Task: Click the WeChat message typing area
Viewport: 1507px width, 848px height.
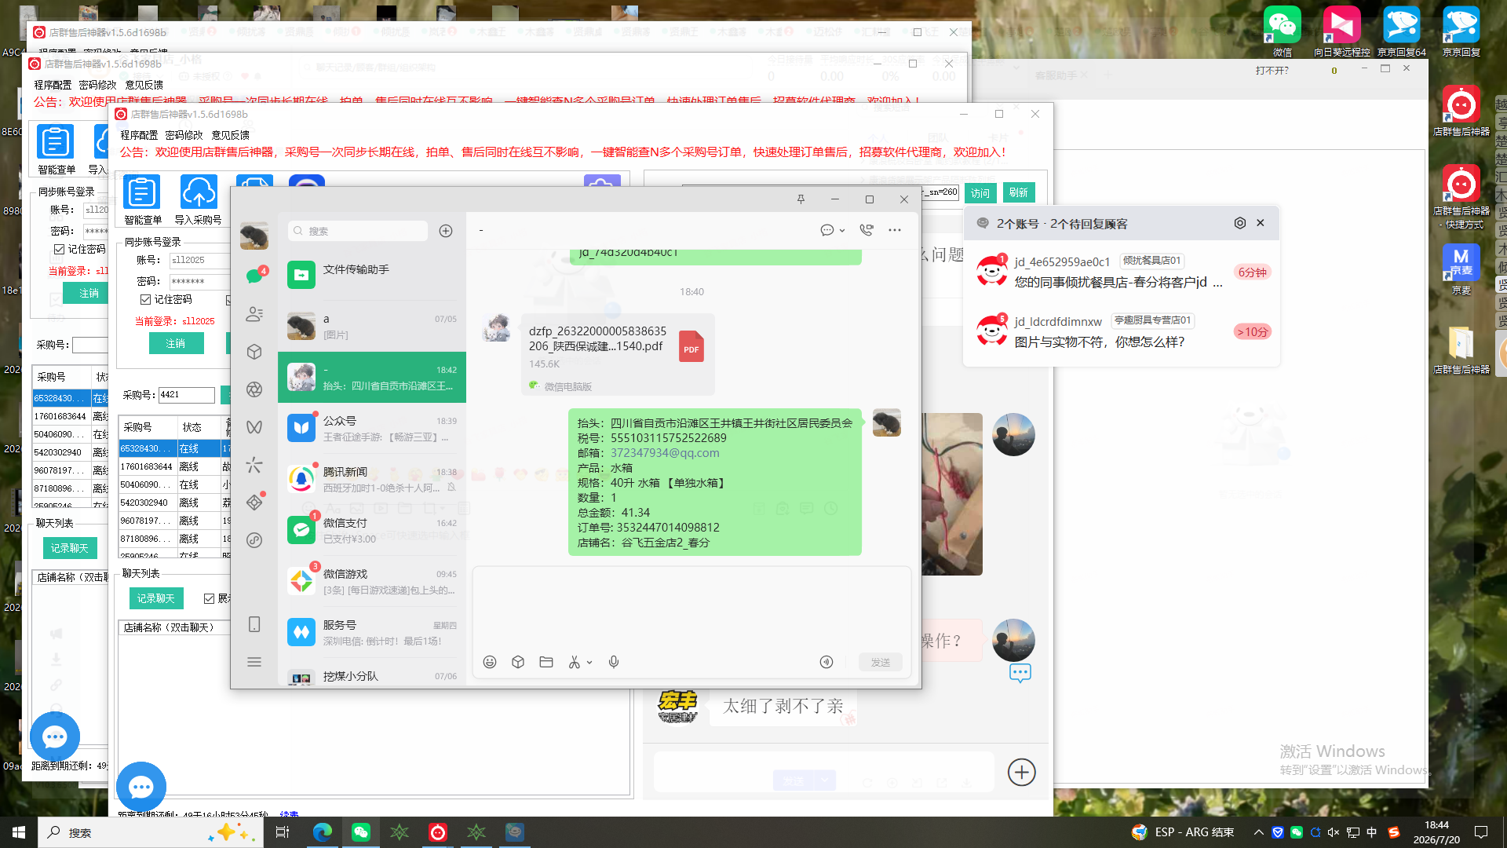Action: coord(691,609)
